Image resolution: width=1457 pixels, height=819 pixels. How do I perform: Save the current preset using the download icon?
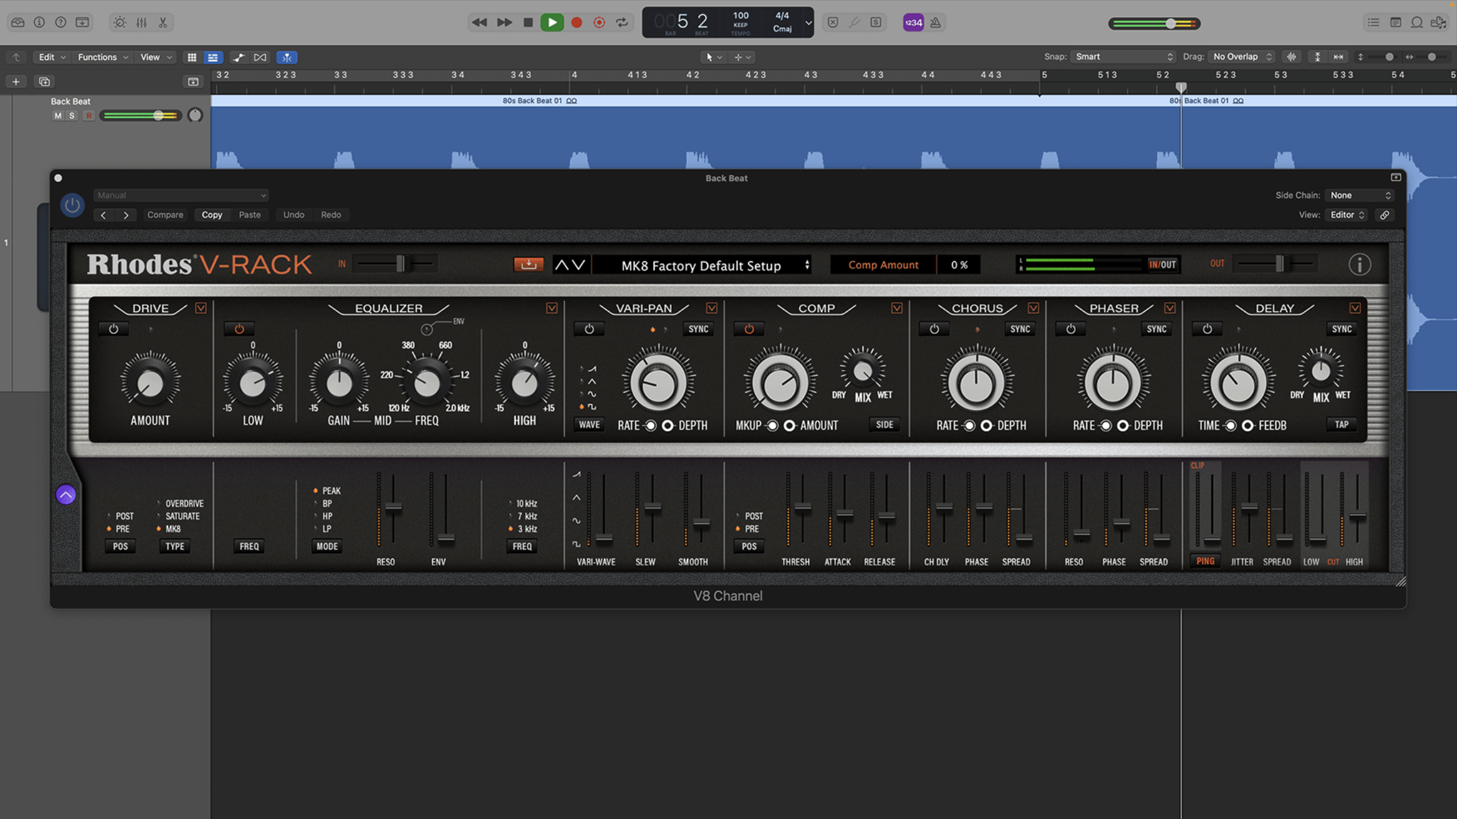coord(528,265)
